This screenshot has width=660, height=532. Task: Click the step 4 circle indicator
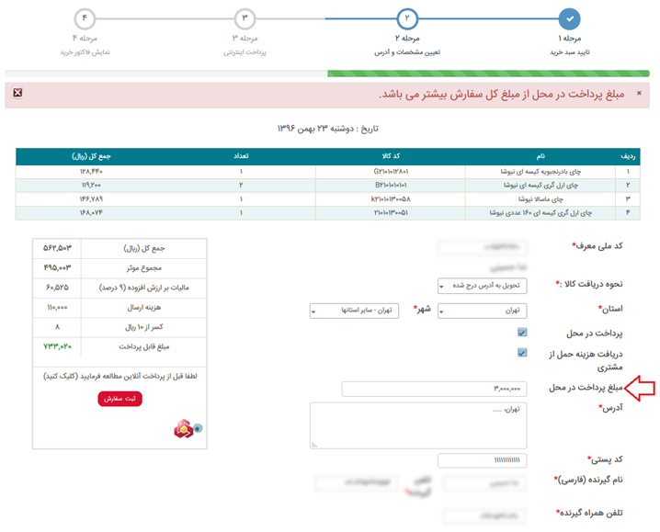[x=85, y=19]
